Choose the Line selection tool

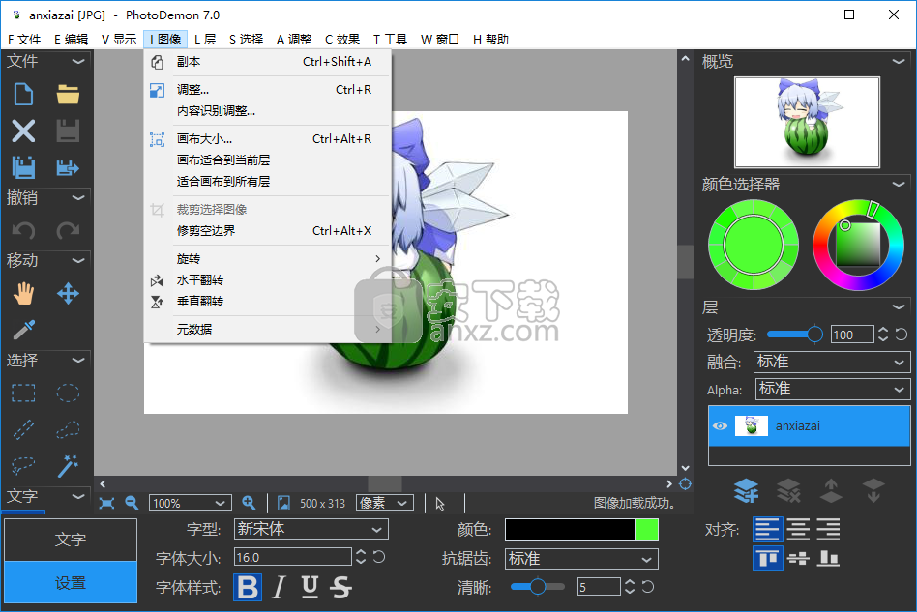23,429
